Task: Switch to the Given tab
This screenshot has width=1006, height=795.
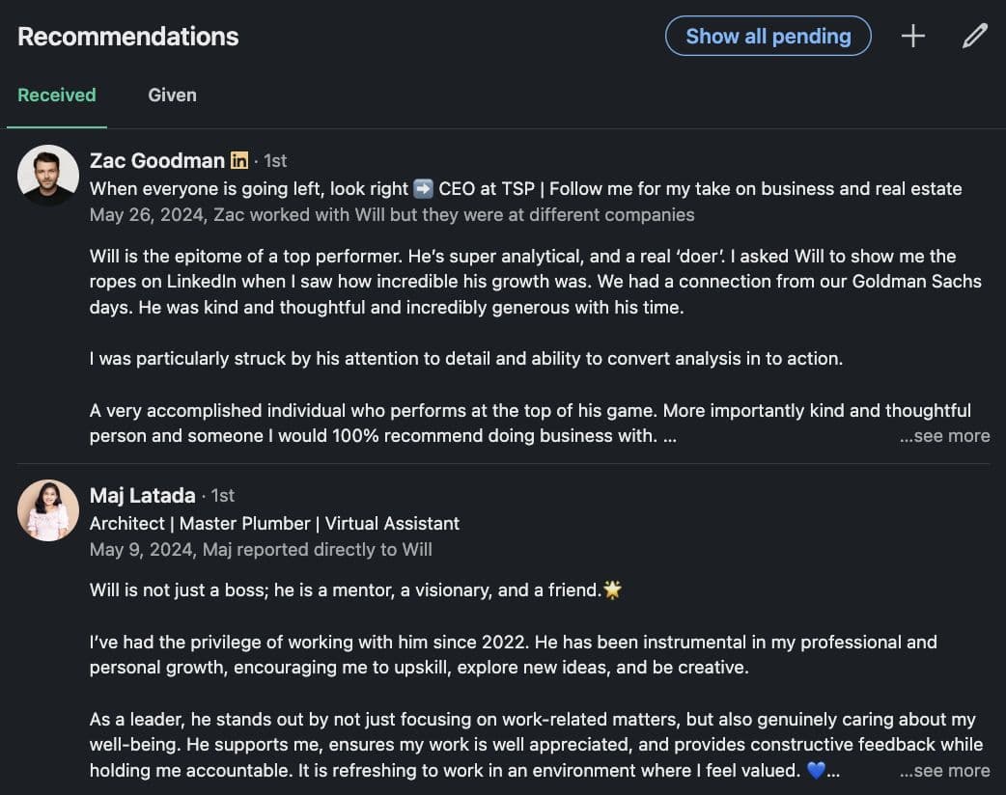Action: pyautogui.click(x=172, y=96)
